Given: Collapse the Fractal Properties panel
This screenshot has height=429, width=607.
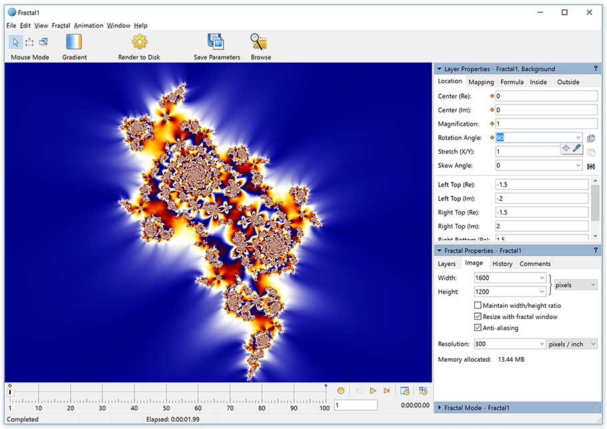Looking at the screenshot, I should 440,250.
